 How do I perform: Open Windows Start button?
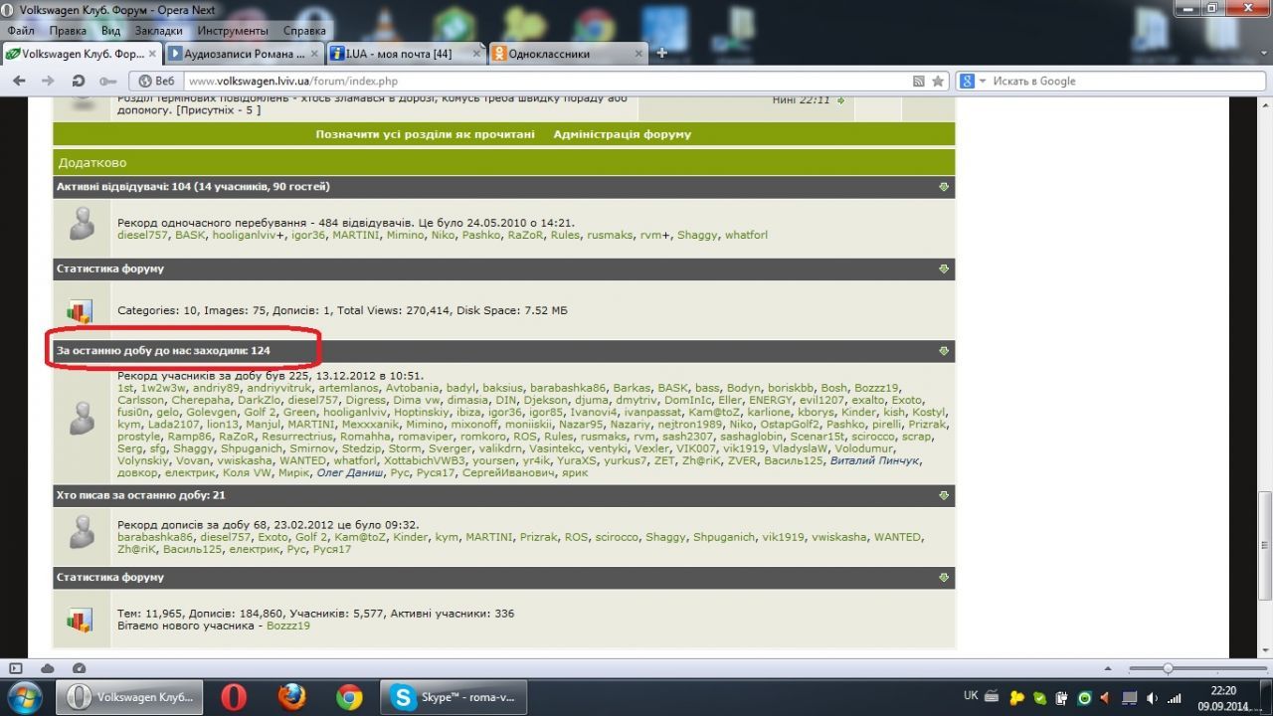click(x=23, y=697)
